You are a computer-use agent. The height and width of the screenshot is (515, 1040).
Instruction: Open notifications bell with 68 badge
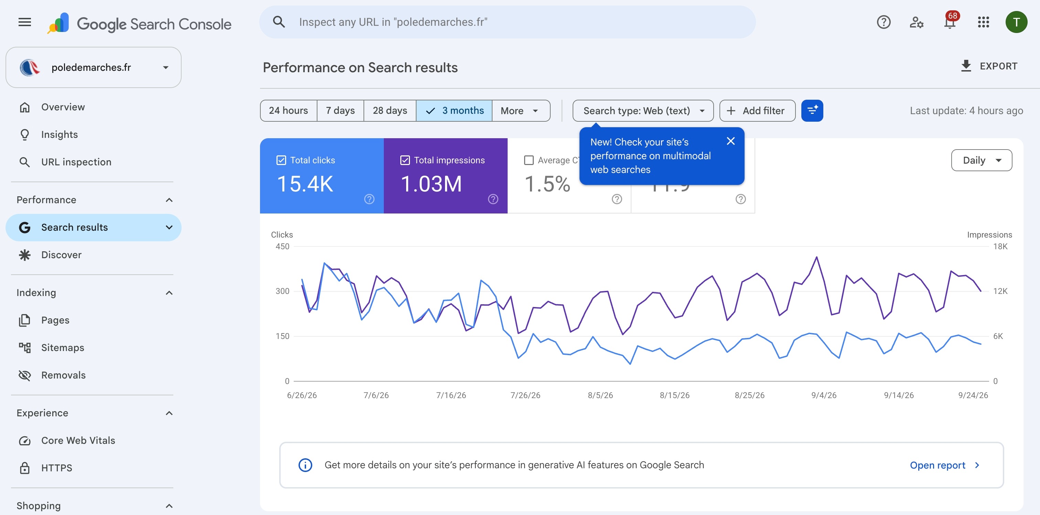coord(950,21)
